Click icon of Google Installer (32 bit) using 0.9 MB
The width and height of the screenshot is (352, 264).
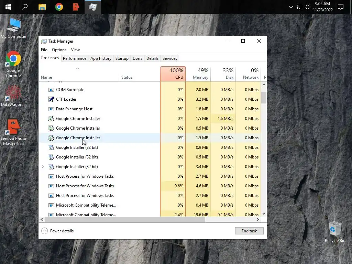pyautogui.click(x=51, y=147)
